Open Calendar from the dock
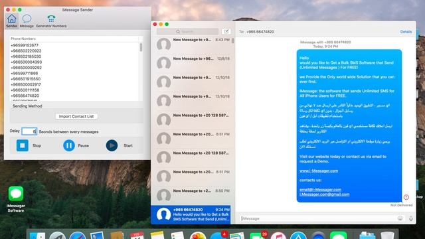 click(x=137, y=236)
